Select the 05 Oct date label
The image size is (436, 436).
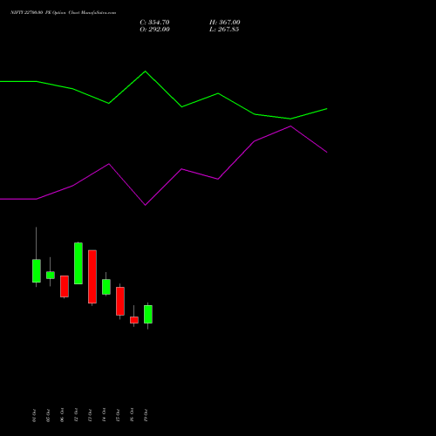pos(48,415)
